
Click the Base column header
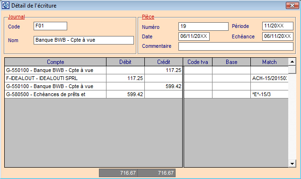(231, 62)
